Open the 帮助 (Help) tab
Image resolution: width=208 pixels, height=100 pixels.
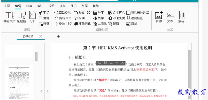coord(96,6)
